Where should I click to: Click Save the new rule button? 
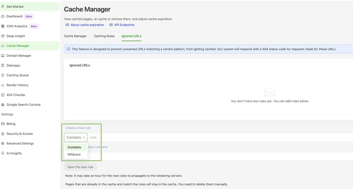click(x=81, y=167)
